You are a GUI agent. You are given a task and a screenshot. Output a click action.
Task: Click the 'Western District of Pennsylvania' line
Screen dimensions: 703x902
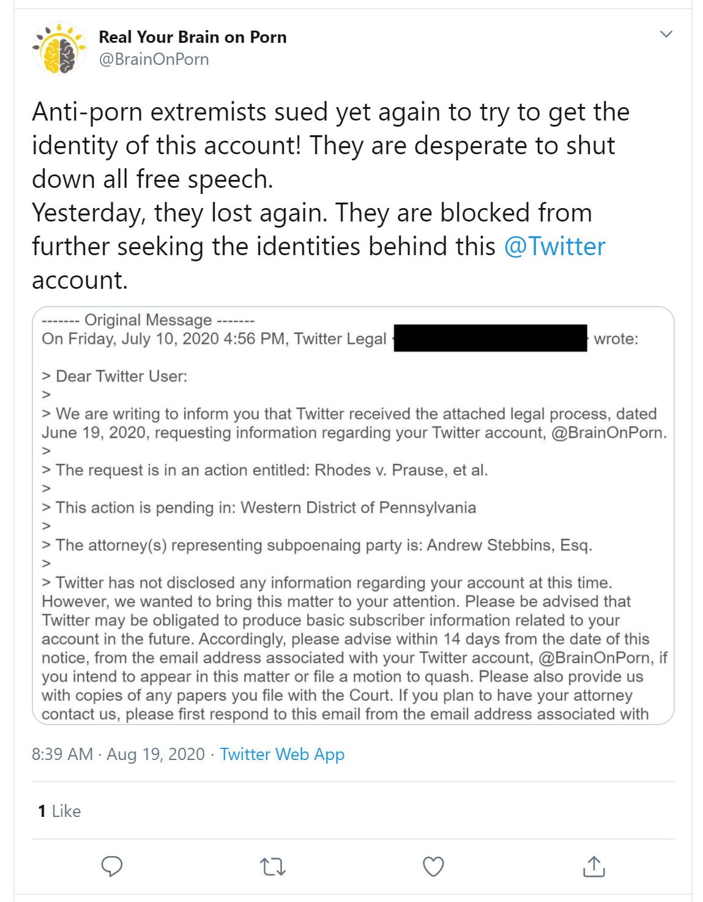[x=266, y=508]
